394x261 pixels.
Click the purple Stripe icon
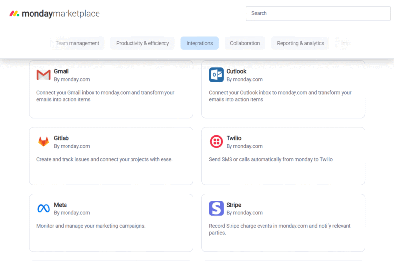[216, 208]
